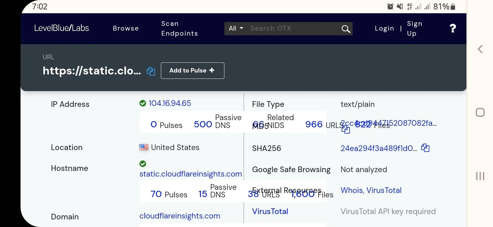
Task: Copy the URL with the copy icon
Action: pos(151,71)
